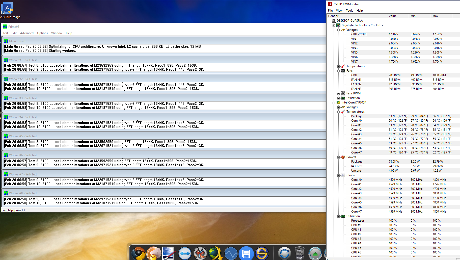Click the Worker #2 - Self-Test title bar

coord(164,79)
